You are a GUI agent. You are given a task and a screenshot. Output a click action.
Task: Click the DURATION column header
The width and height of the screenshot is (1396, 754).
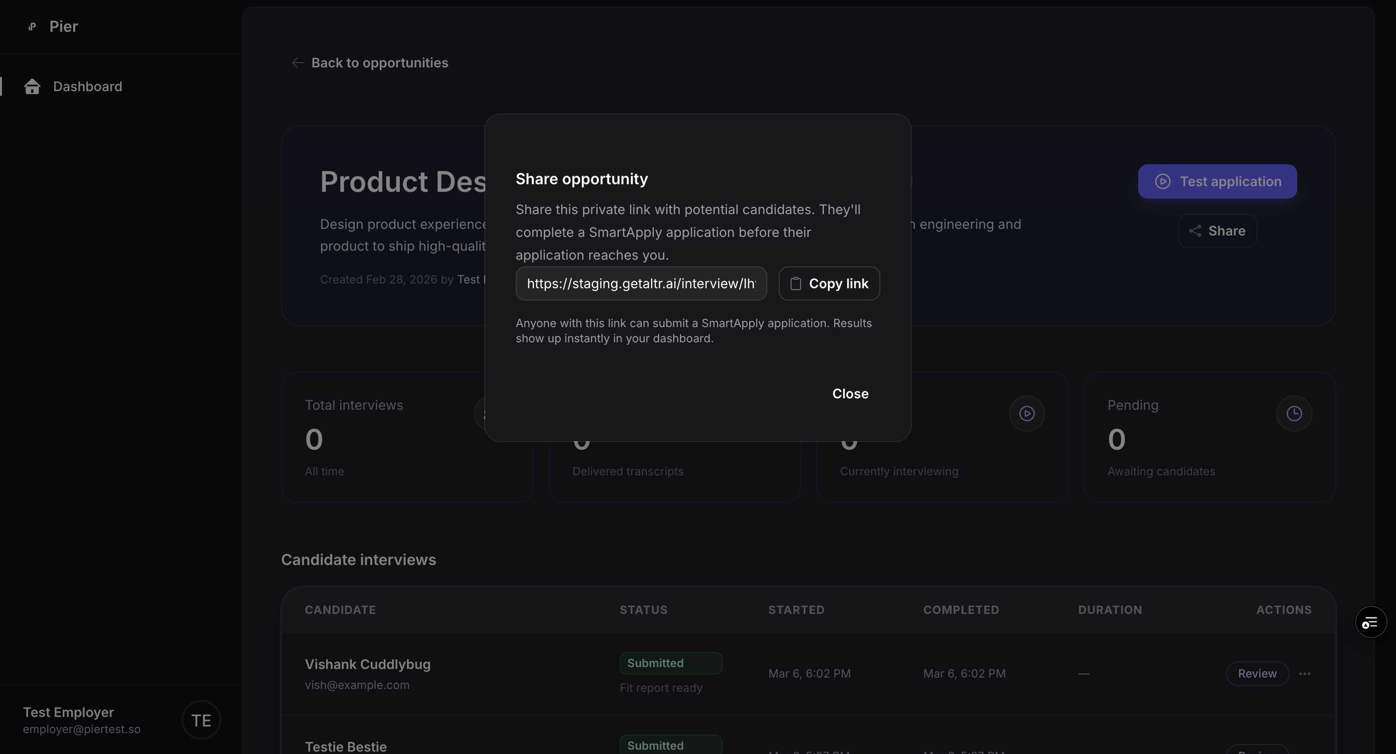click(x=1110, y=610)
